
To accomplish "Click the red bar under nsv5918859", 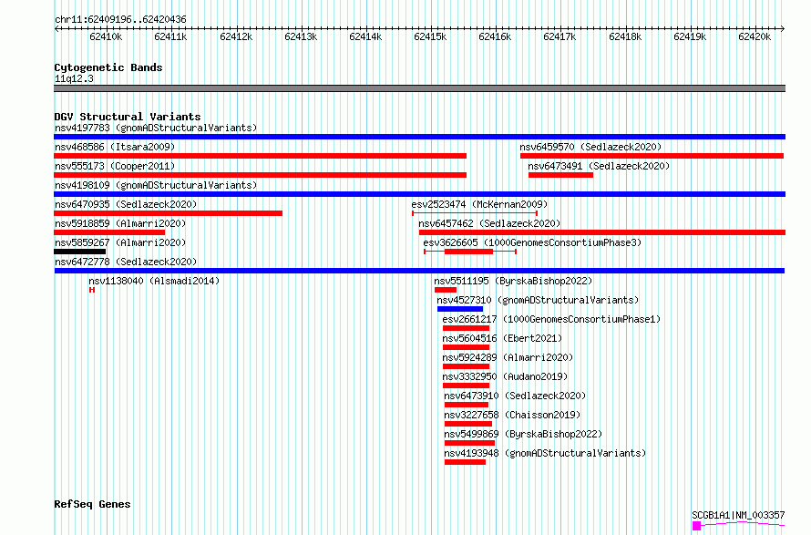I will [x=109, y=232].
